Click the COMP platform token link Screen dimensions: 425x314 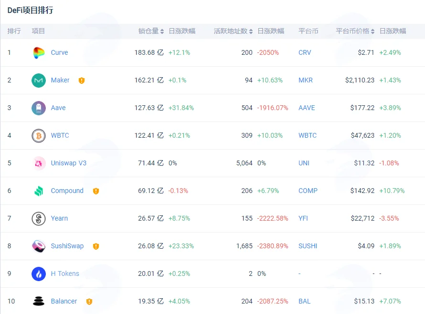pos(308,191)
